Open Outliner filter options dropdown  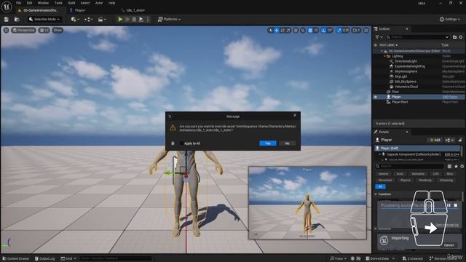coord(379,37)
